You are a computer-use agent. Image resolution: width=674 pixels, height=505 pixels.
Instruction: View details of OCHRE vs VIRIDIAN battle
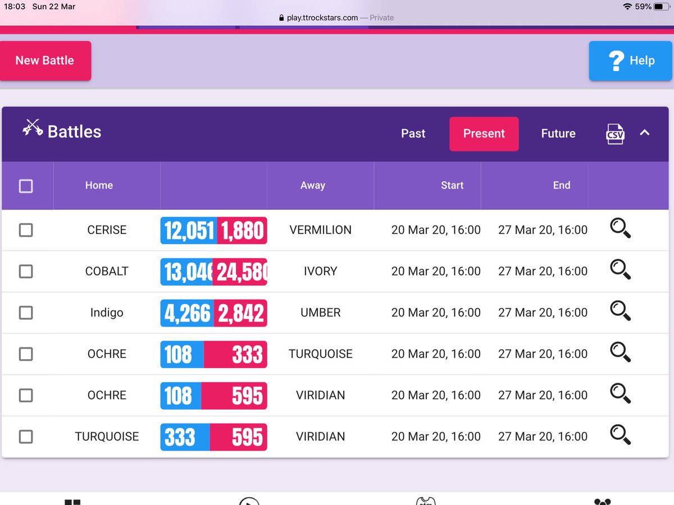(621, 394)
